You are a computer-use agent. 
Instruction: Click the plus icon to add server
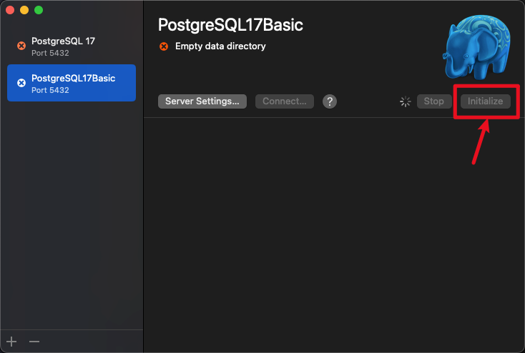tap(11, 342)
